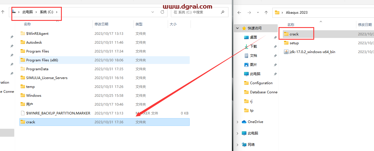The width and height of the screenshot is (374, 151).
Task: Select 网络 in navigation pane
Action: [x=251, y=145]
